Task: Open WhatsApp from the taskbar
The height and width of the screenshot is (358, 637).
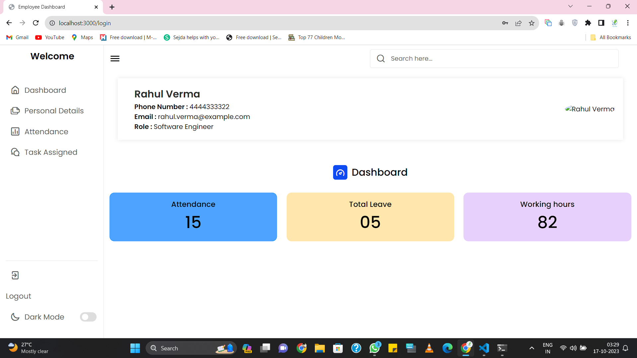Action: point(374,348)
